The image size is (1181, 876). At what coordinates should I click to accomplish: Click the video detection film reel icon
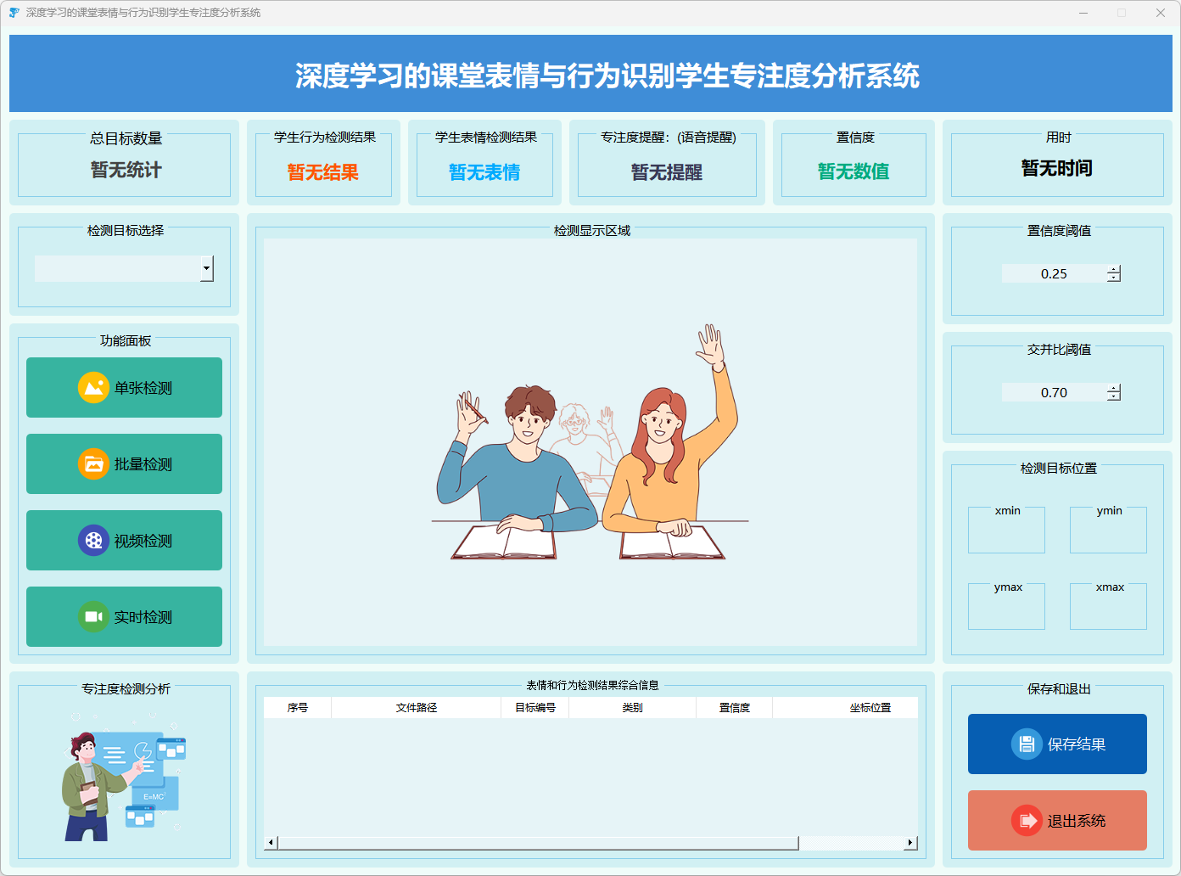pyautogui.click(x=93, y=541)
